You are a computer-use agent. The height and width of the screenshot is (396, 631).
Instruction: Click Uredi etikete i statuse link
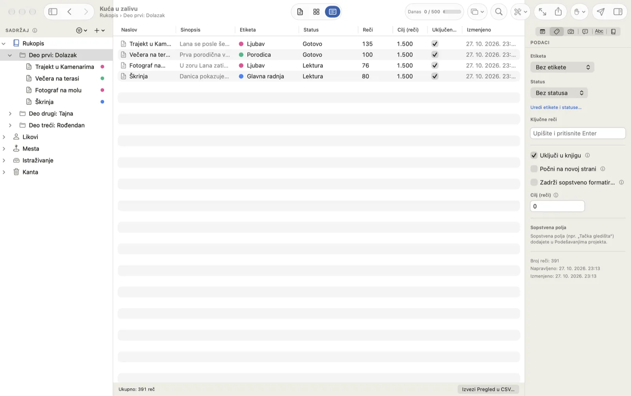pos(556,107)
